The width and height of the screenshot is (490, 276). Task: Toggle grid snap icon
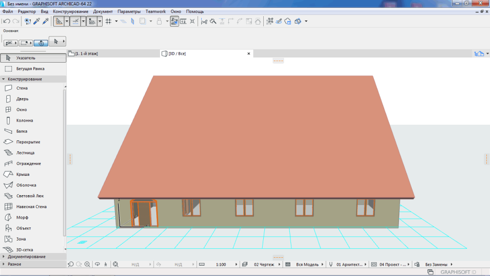coord(108,21)
